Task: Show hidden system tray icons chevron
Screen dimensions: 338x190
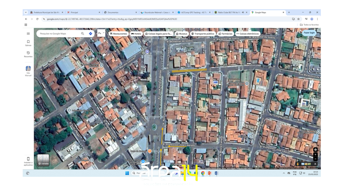Action: [284, 173]
